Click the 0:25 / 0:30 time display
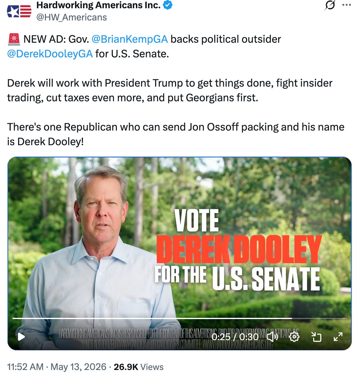 235,337
